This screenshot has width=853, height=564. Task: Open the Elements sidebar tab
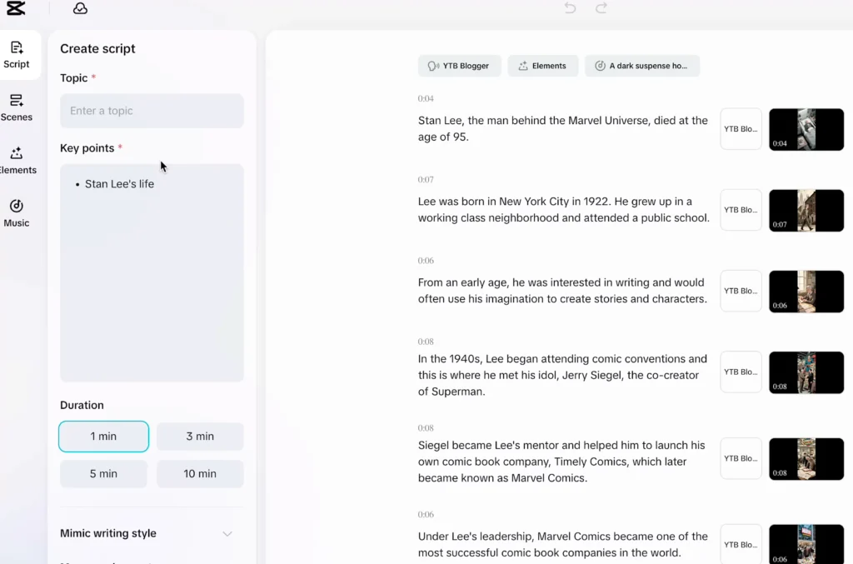tap(17, 161)
